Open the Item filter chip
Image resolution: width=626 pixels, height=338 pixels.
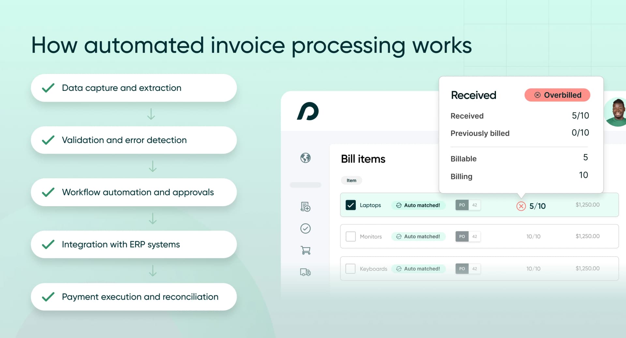[351, 180]
